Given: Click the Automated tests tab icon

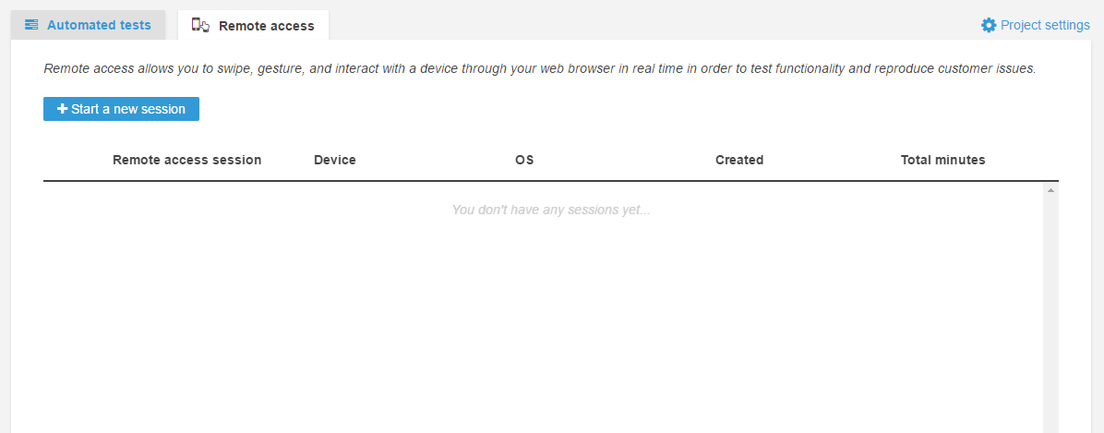Looking at the screenshot, I should pos(32,25).
